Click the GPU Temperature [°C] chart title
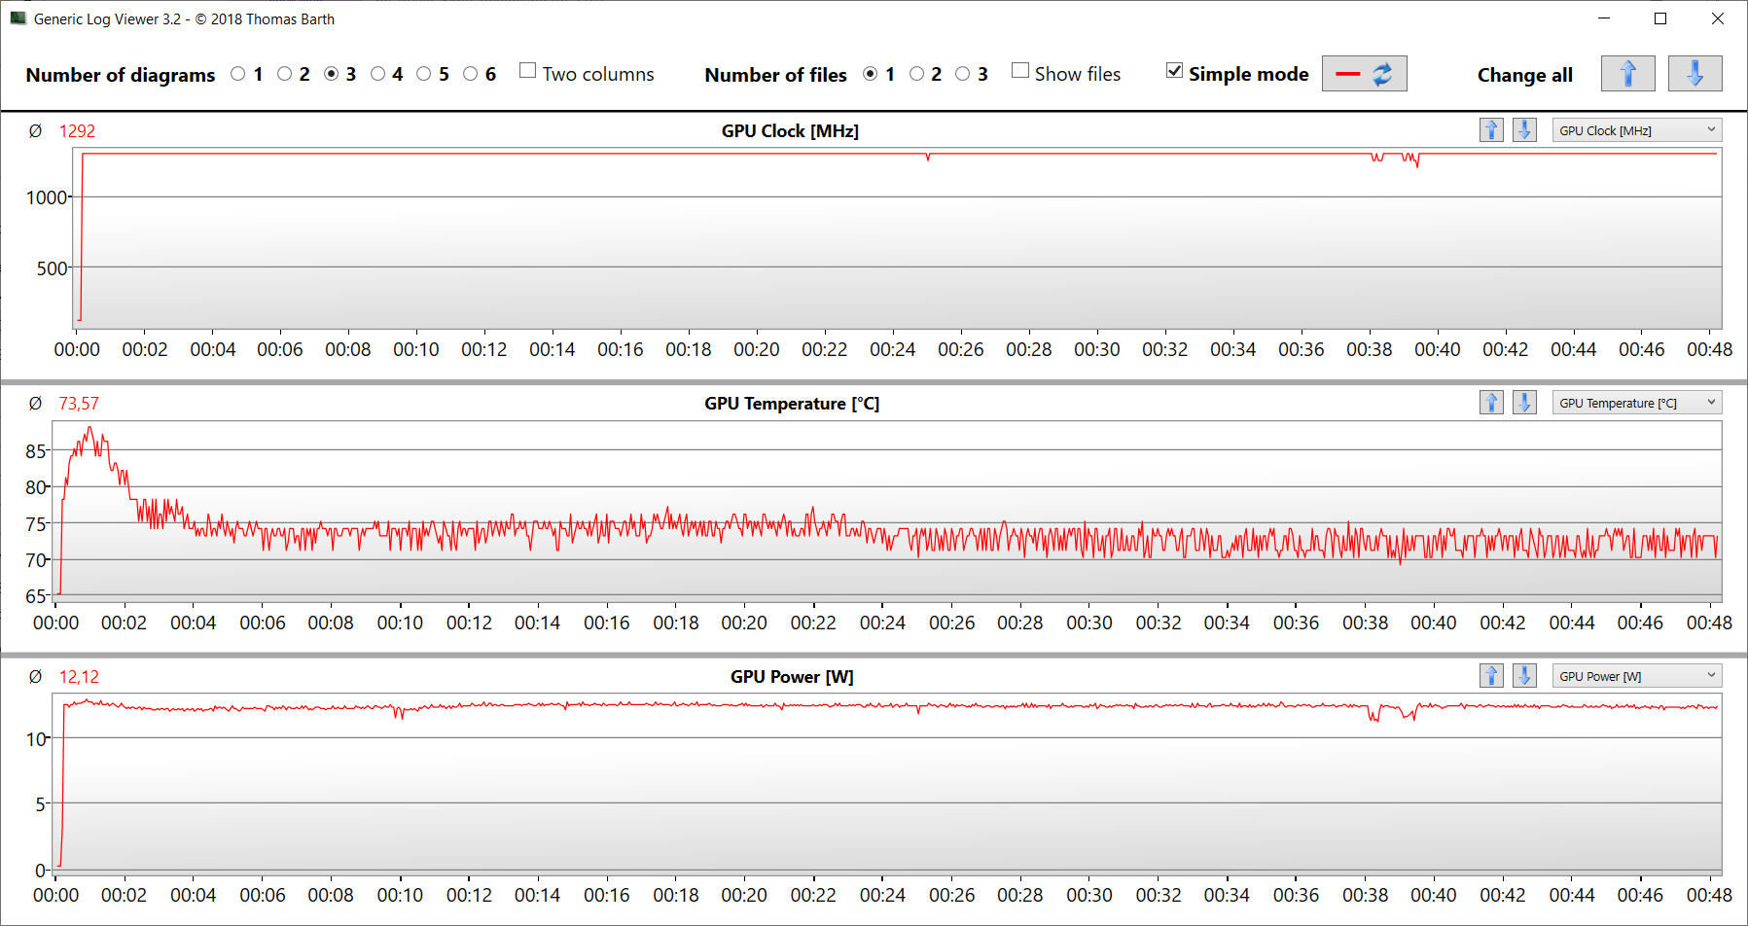The height and width of the screenshot is (926, 1748). coord(792,404)
